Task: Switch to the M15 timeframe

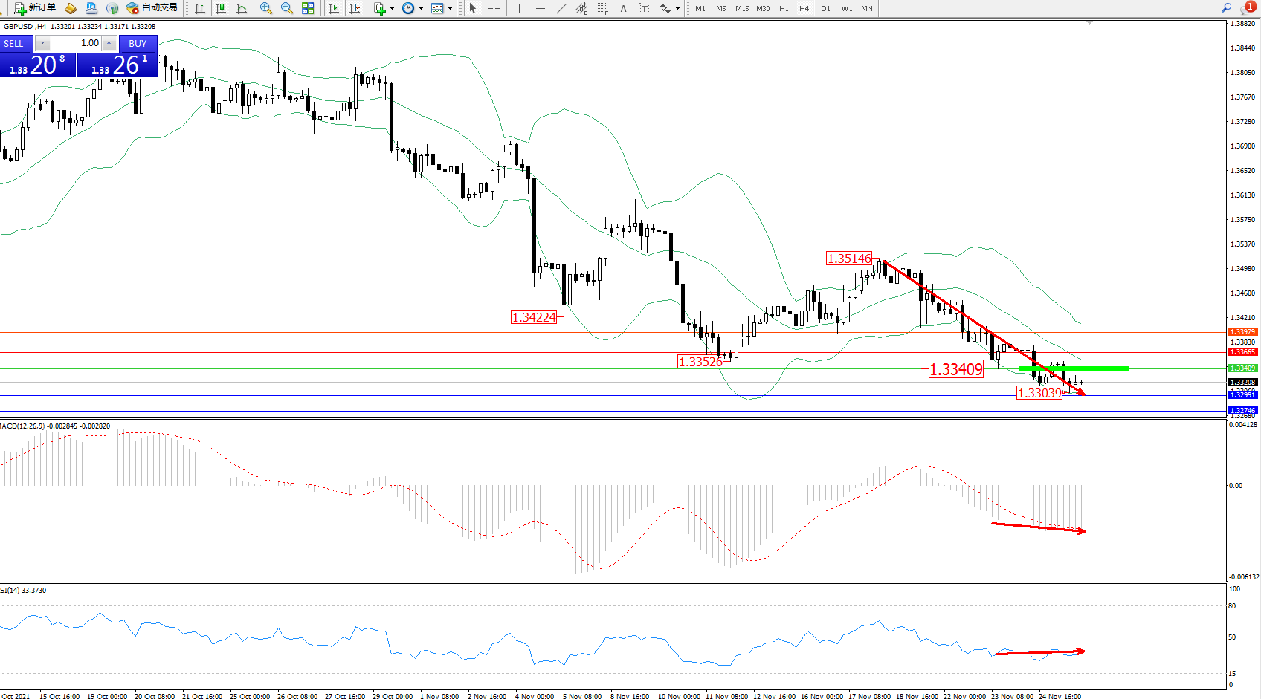Action: [741, 8]
